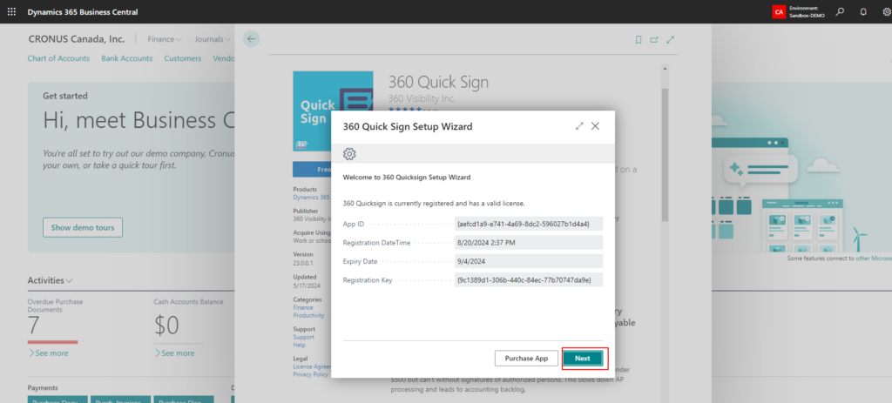Maximize the Setup Wizard dialog
This screenshot has width=892, height=403.
click(579, 126)
